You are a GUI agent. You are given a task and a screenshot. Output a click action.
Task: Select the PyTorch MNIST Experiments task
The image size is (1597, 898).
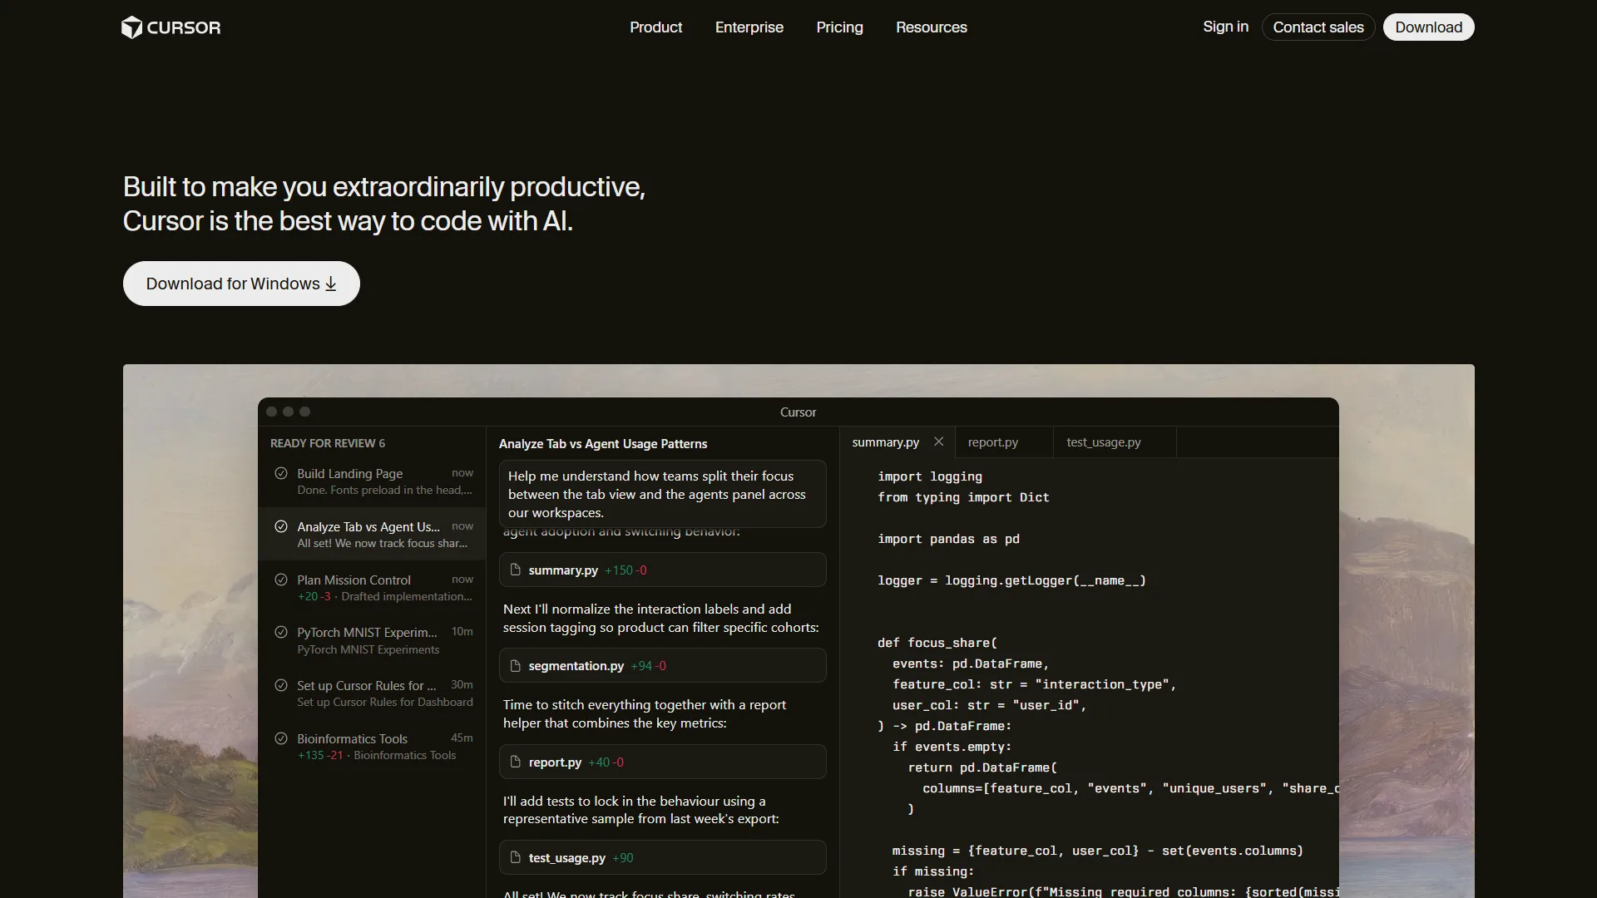(x=371, y=640)
